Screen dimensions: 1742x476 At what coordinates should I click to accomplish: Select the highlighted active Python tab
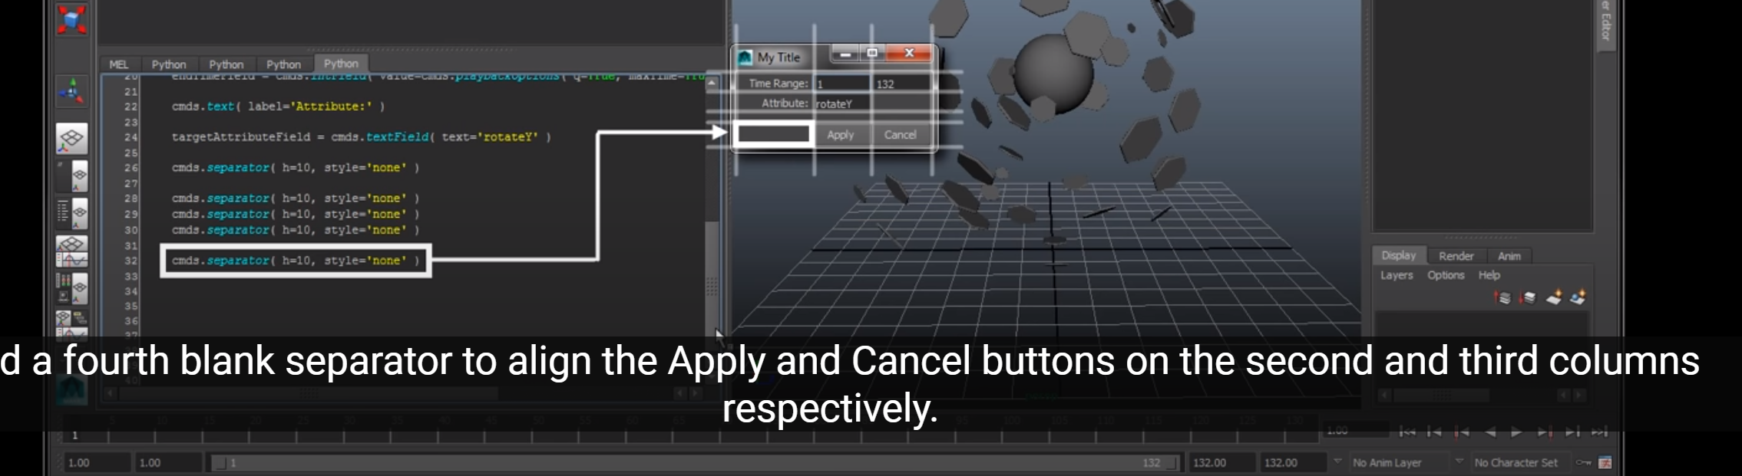(341, 64)
